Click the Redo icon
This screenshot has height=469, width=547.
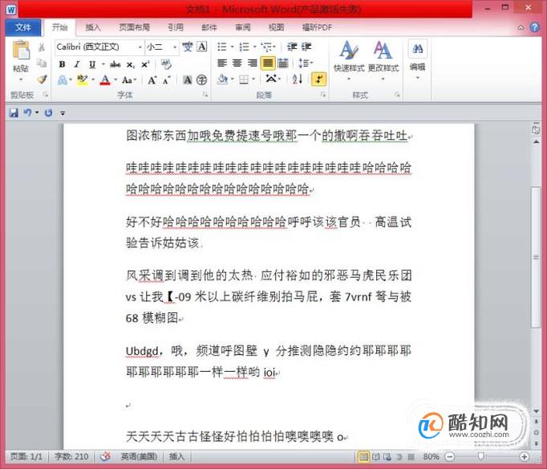(49, 112)
